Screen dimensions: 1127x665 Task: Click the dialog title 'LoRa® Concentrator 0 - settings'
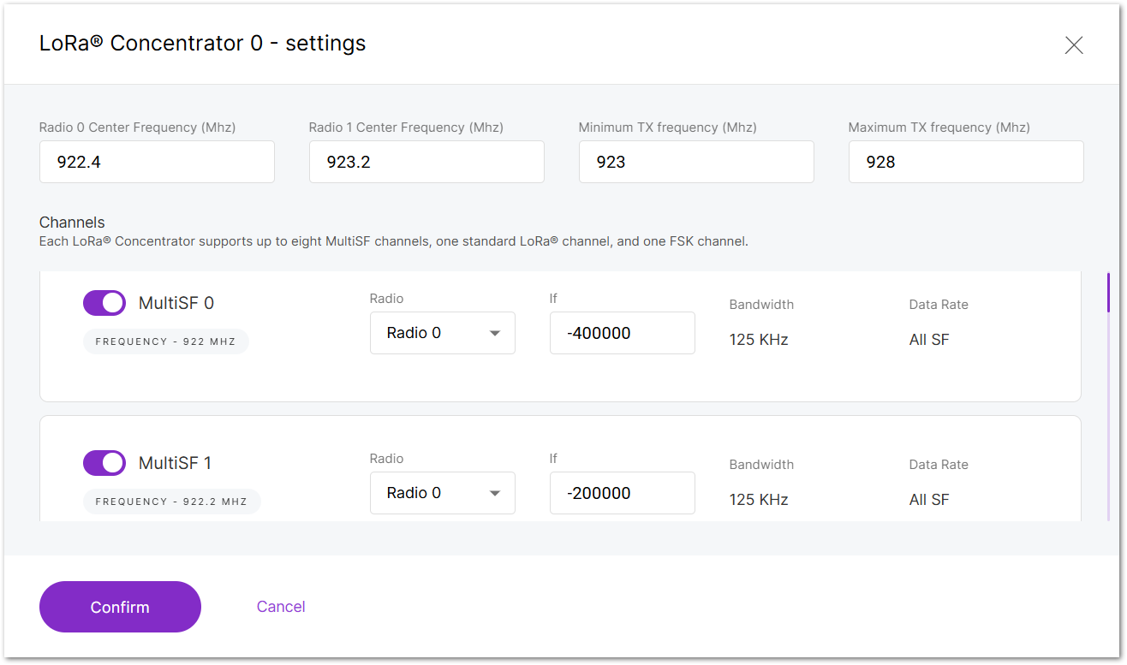tap(203, 43)
